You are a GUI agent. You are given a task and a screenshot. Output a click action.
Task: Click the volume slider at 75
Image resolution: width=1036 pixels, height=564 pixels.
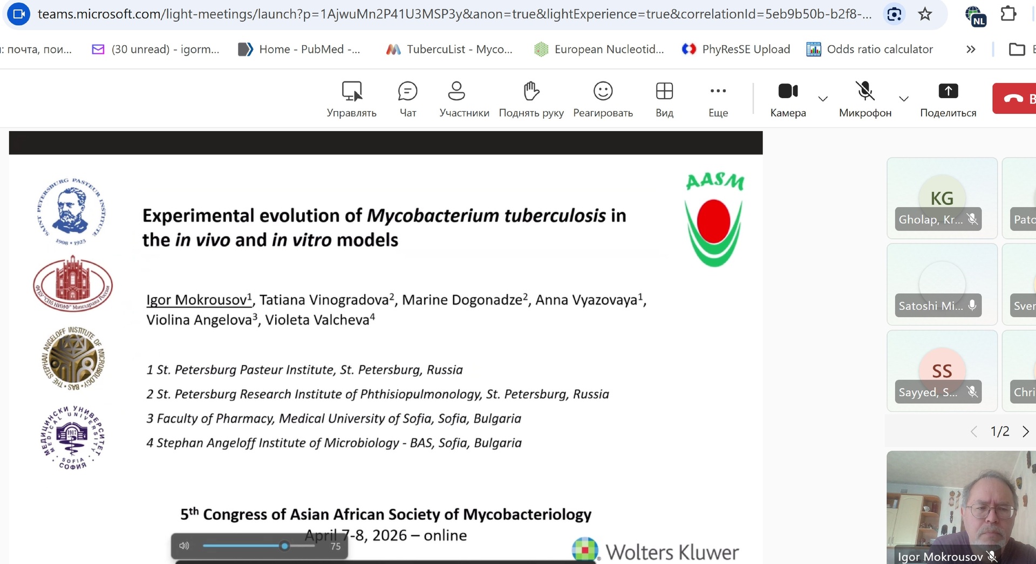click(284, 546)
